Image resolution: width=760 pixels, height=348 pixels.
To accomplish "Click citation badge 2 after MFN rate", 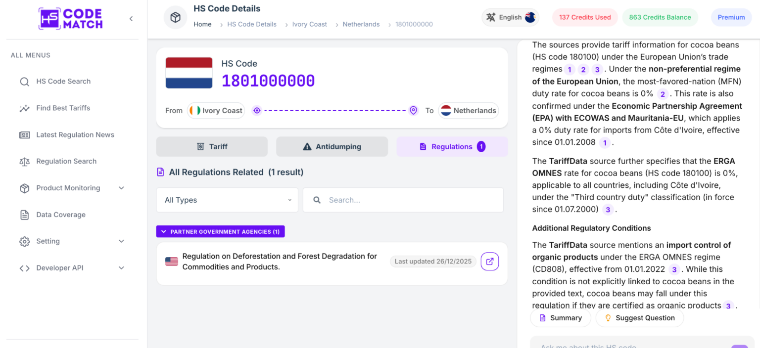I will tap(663, 94).
